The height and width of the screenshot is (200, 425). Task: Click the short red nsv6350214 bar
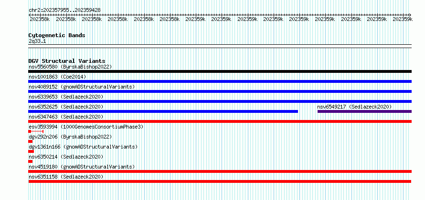(31, 161)
